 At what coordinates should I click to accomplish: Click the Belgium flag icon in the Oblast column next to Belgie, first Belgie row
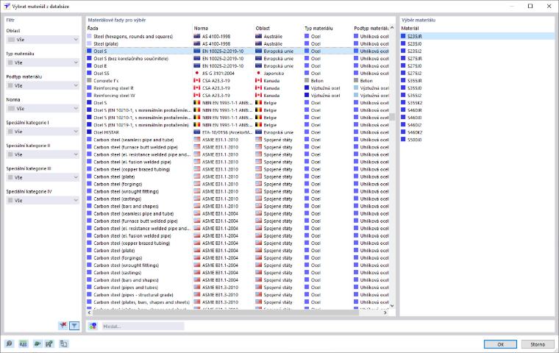click(258, 103)
